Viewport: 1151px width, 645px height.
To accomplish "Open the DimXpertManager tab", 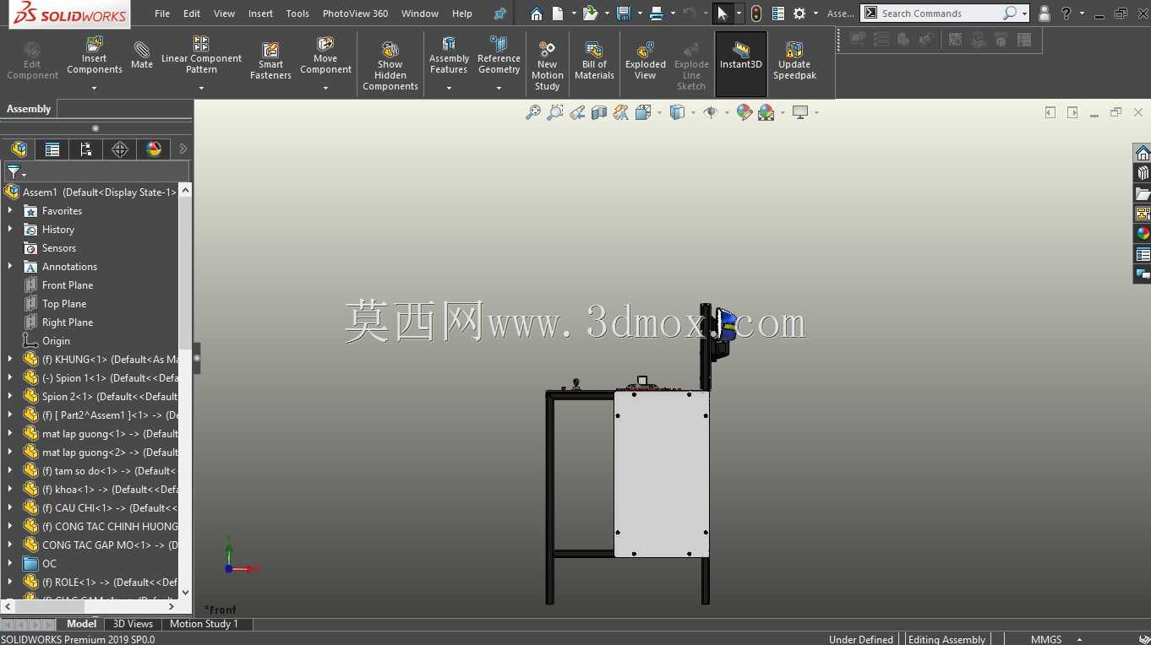I will pyautogui.click(x=120, y=149).
